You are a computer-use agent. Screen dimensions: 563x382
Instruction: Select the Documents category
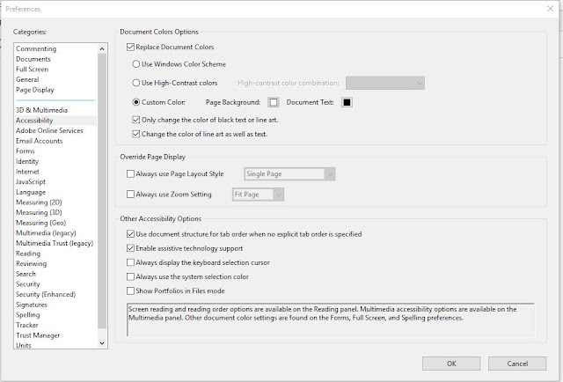pyautogui.click(x=33, y=59)
